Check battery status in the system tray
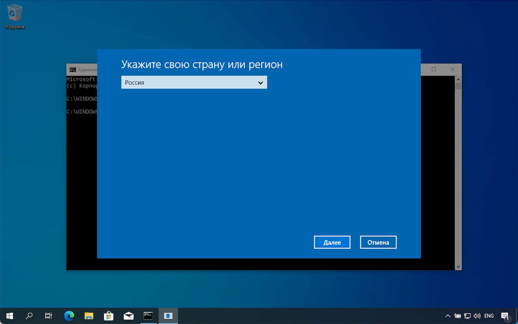Viewport: 518px width, 324px height. coord(458,315)
